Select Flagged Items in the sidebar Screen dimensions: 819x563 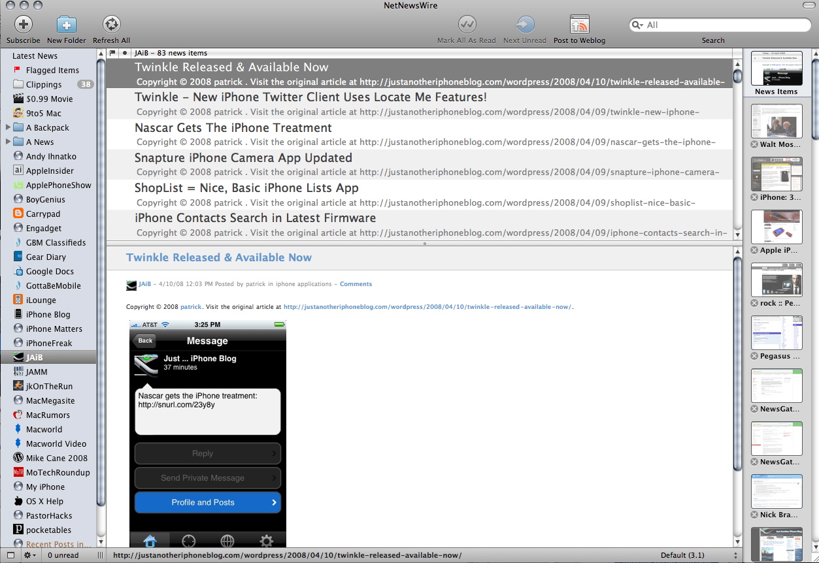coord(52,70)
